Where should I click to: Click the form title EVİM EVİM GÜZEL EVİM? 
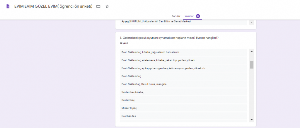tap(53, 6)
